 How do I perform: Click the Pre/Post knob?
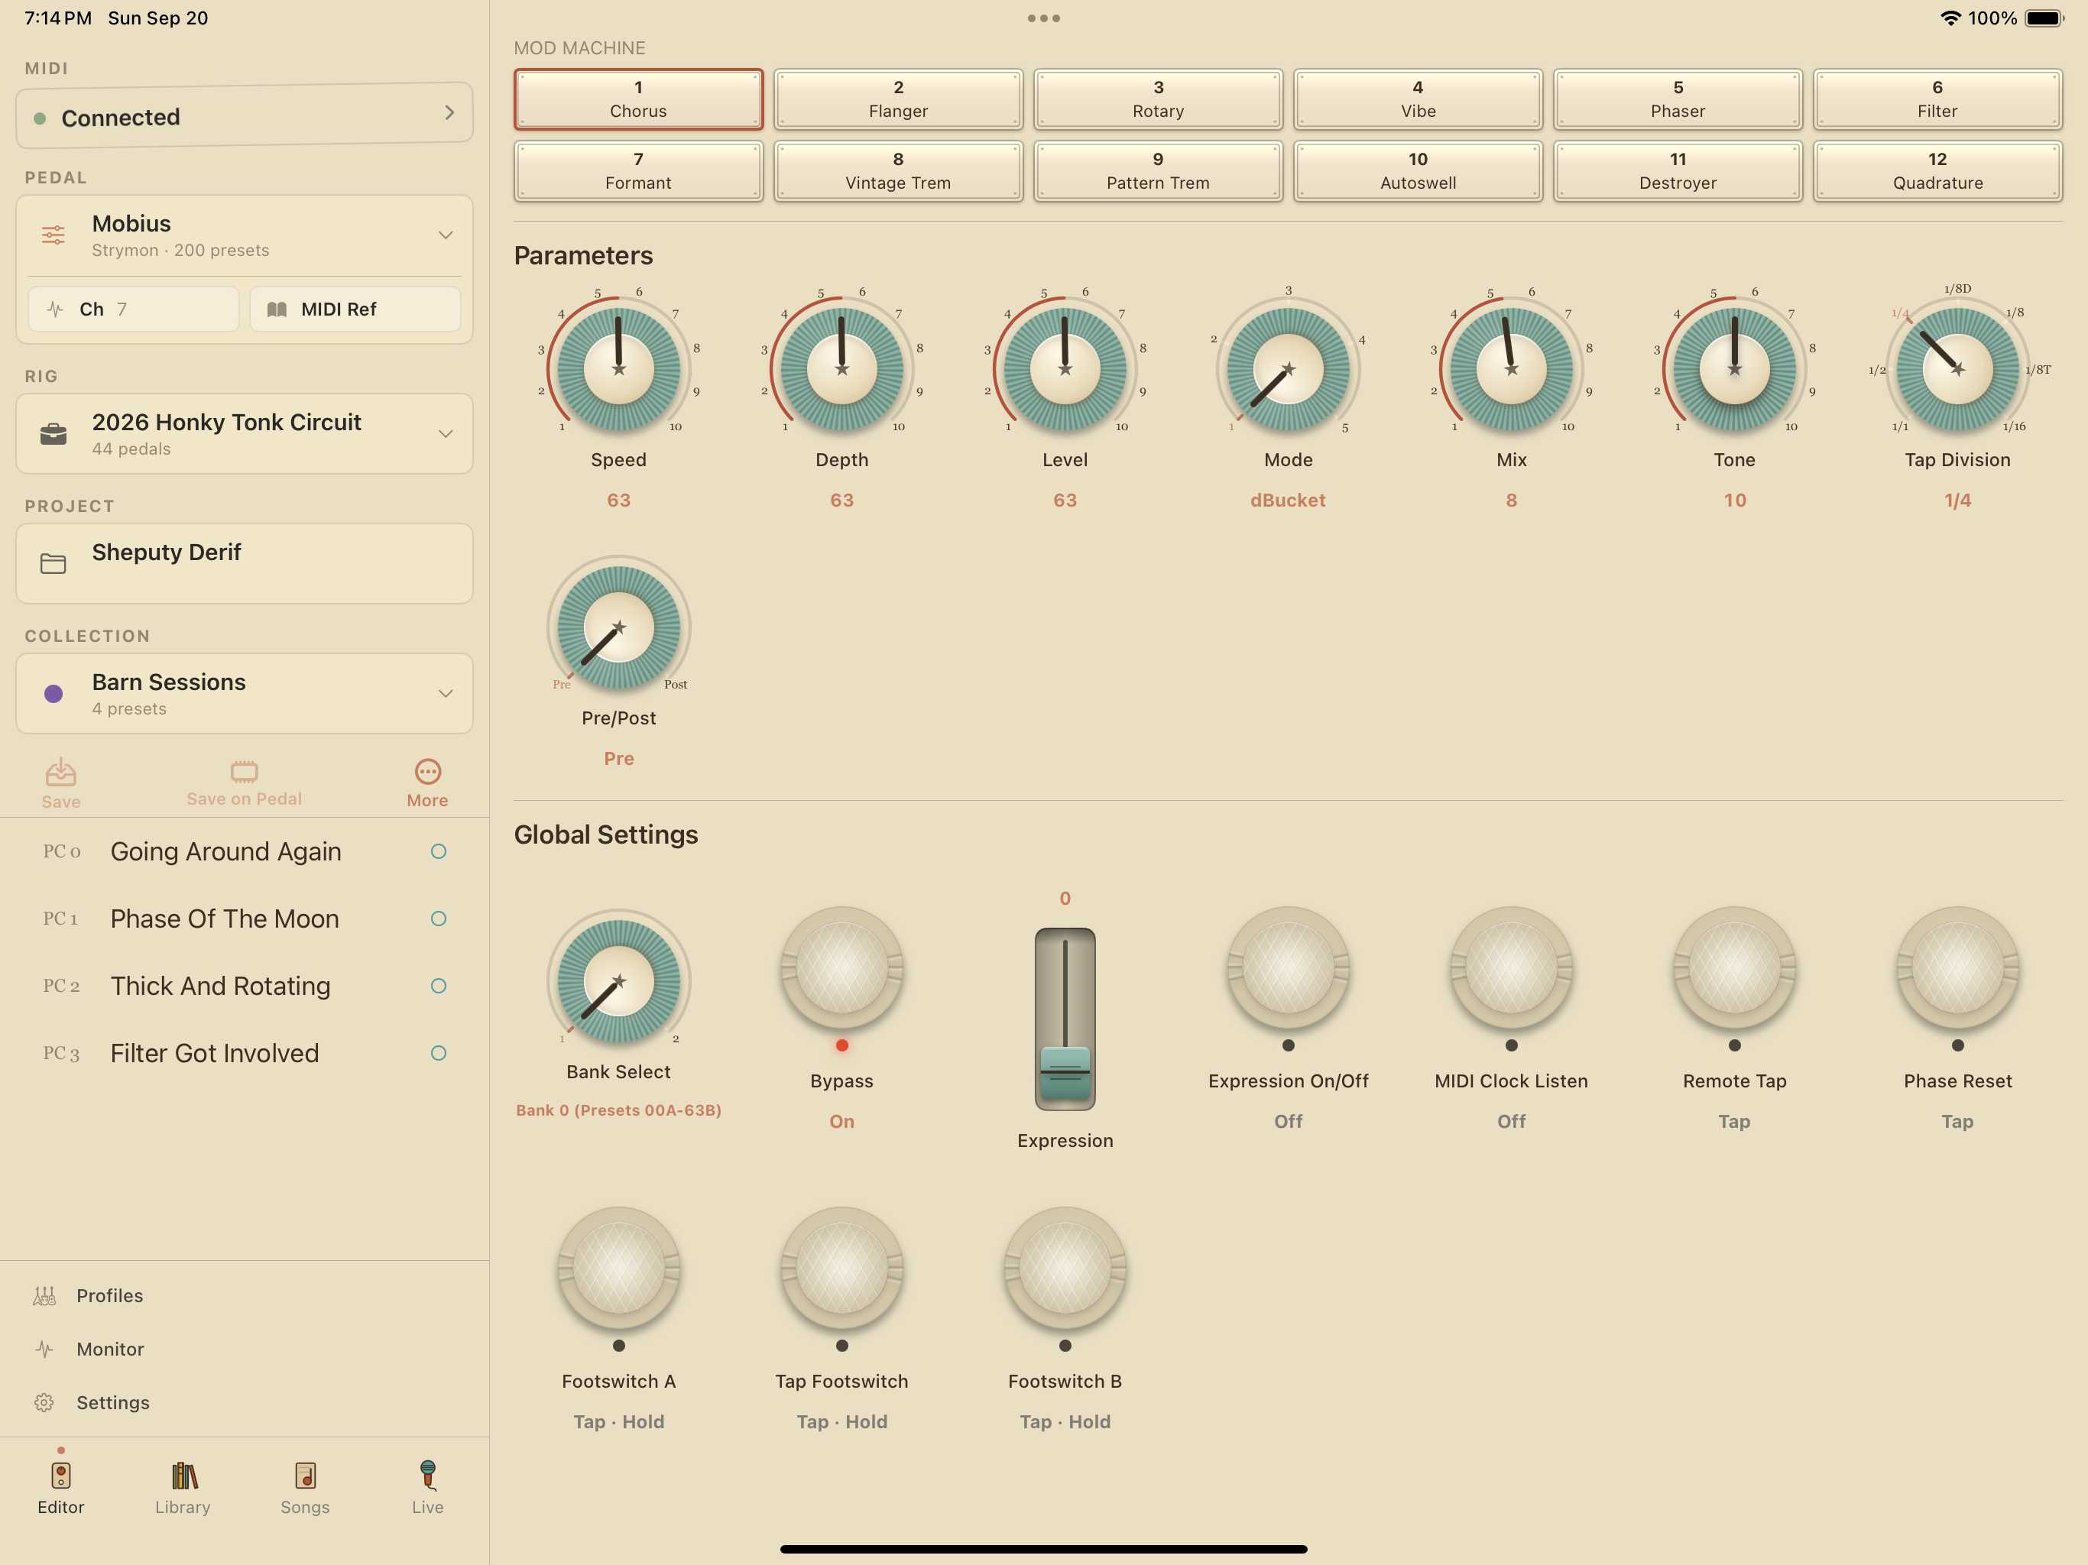coord(619,627)
